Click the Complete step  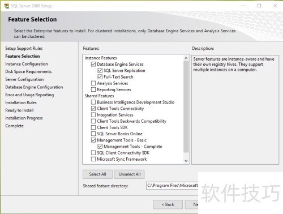click(x=15, y=126)
